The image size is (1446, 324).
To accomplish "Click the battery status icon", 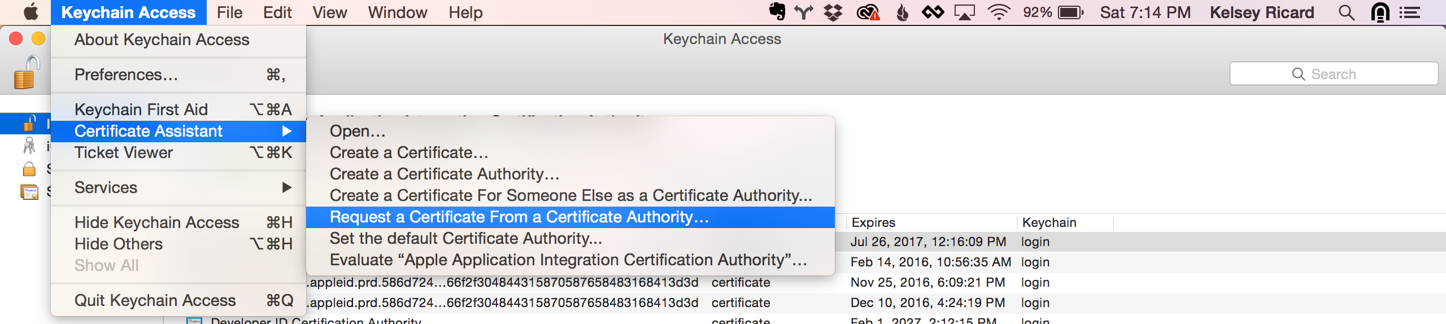I will (x=1071, y=12).
